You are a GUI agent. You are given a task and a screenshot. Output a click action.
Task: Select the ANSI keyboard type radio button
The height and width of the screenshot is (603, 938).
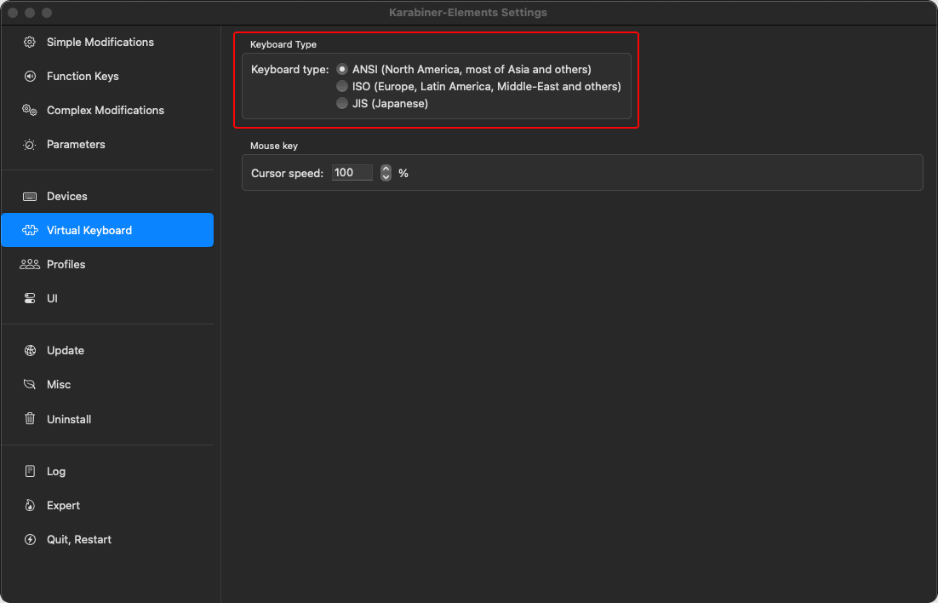[x=342, y=70]
